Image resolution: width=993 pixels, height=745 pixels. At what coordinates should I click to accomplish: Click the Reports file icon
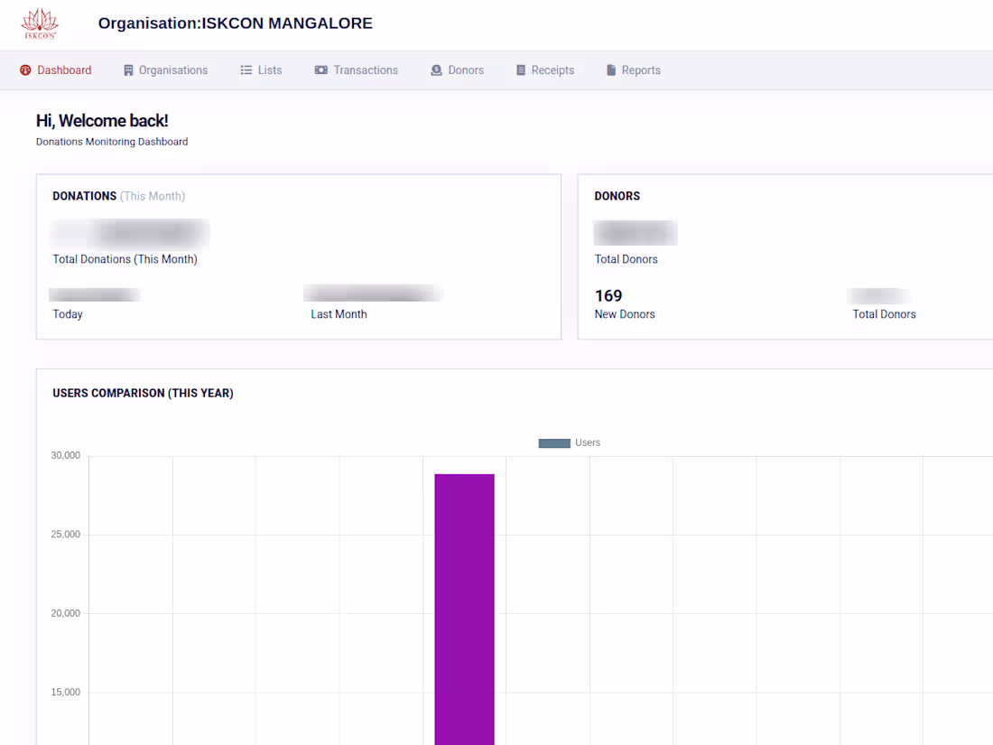click(x=611, y=70)
